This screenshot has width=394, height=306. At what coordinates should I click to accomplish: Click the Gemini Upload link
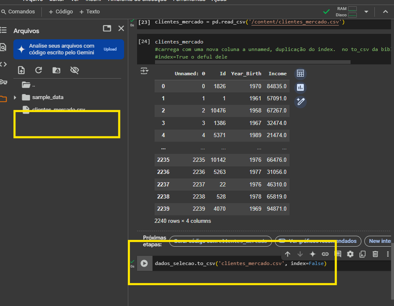point(110,49)
